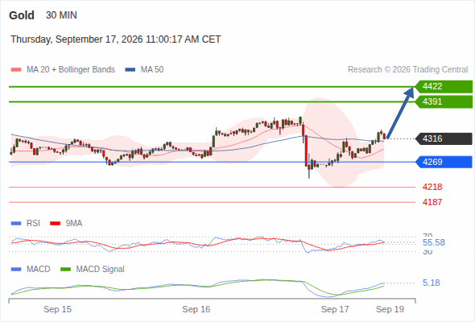
Task: Toggle the MACD legend entry
Action: 31,269
